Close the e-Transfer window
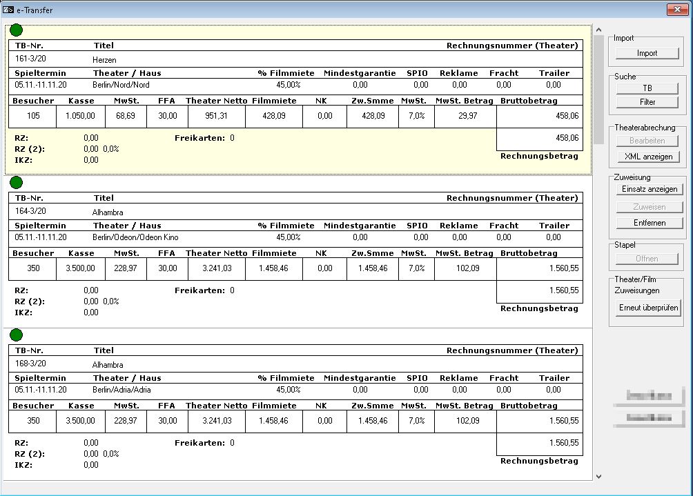This screenshot has height=496, width=693. 675,10
